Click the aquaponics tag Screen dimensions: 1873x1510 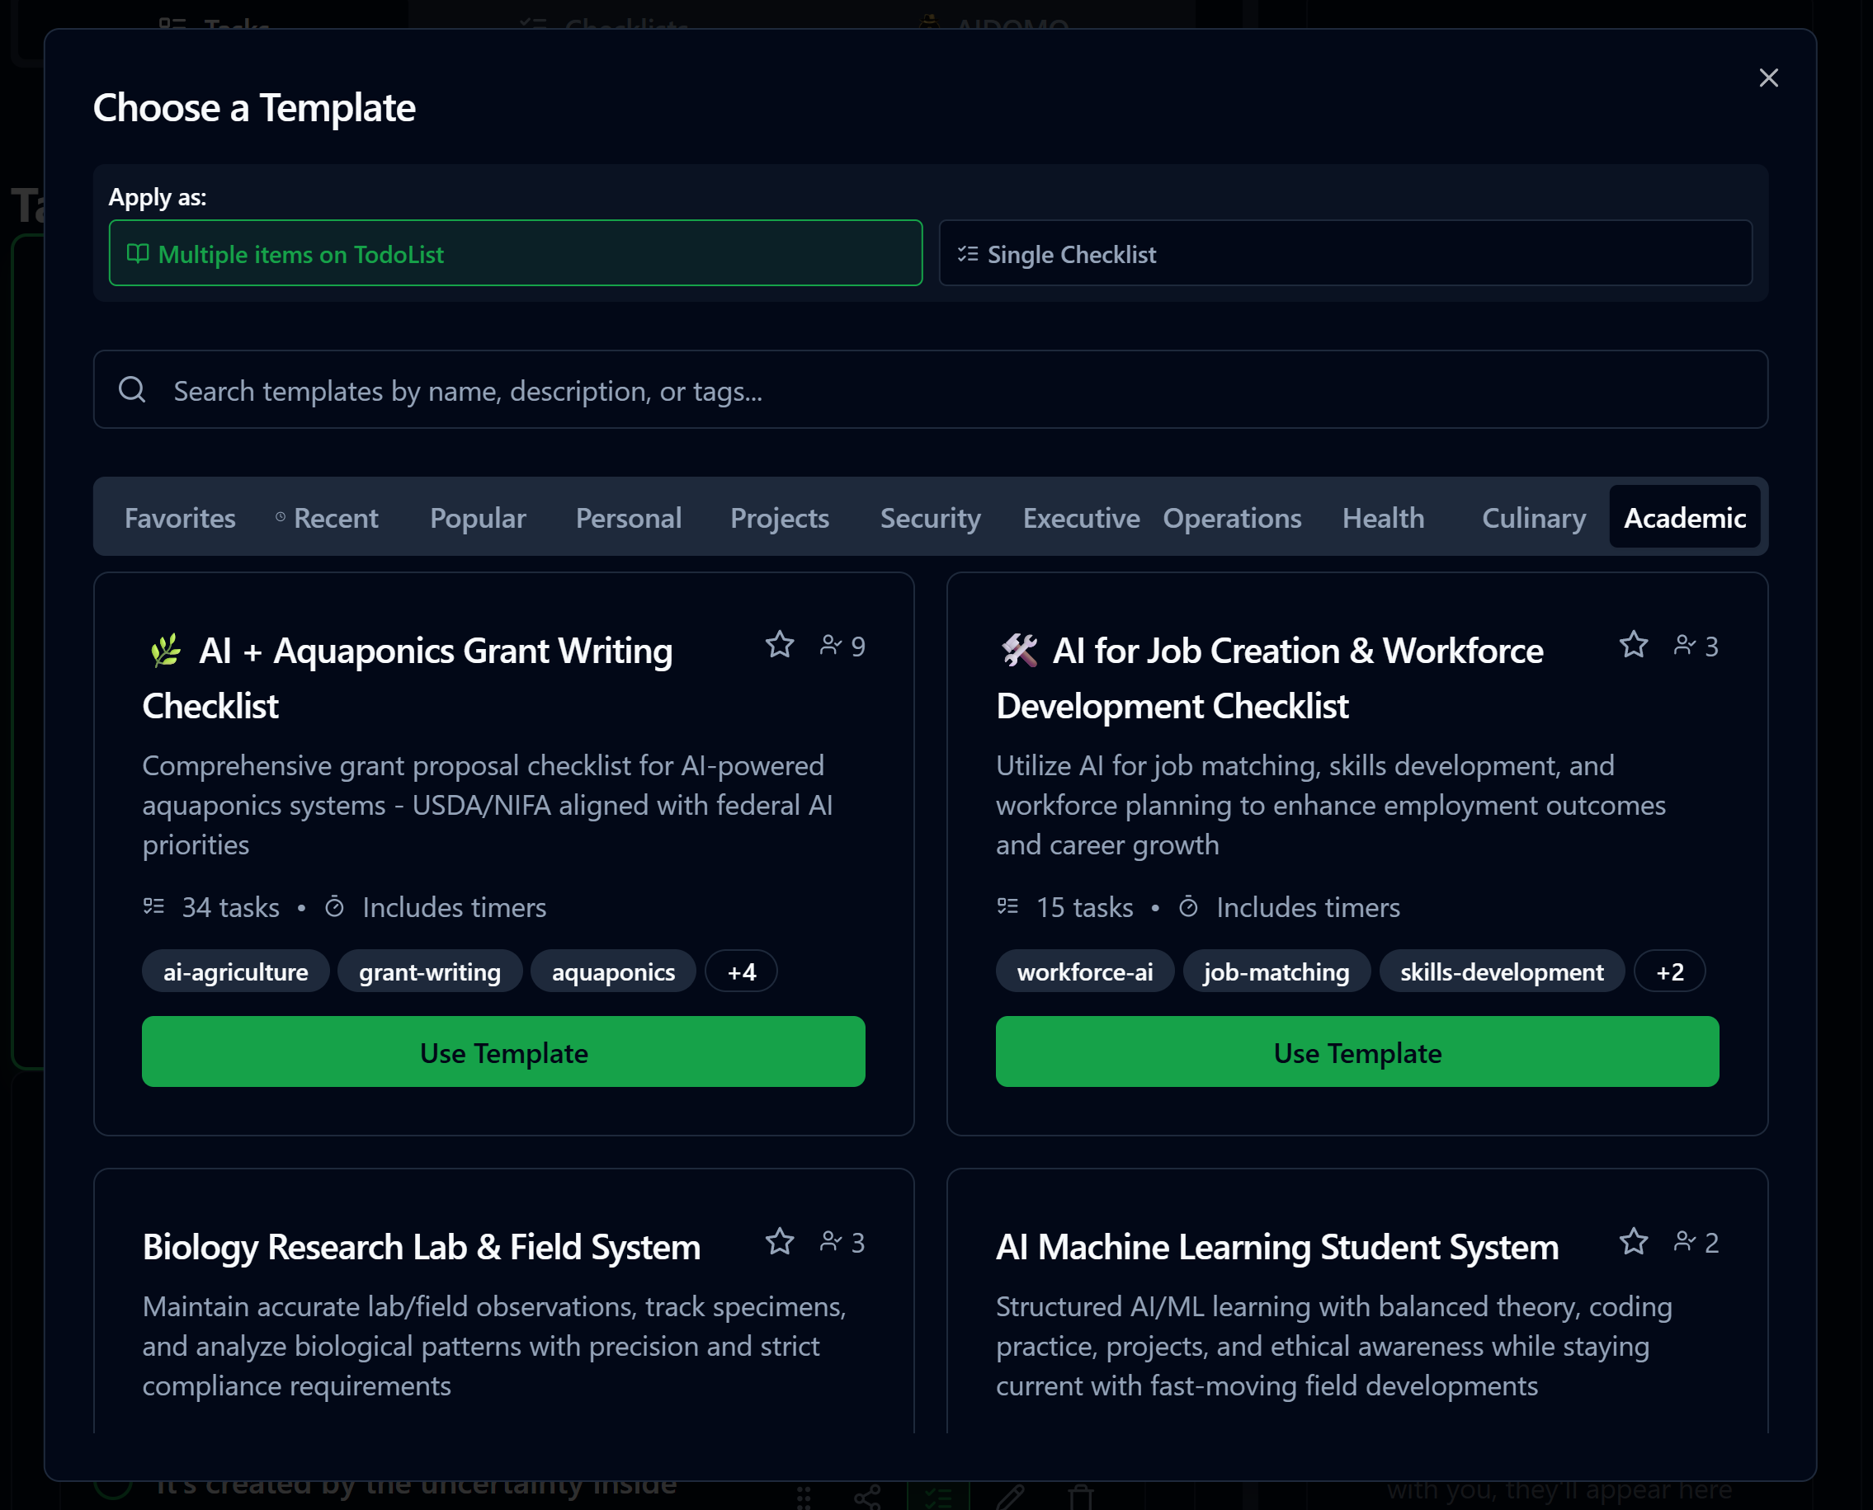coord(614,971)
